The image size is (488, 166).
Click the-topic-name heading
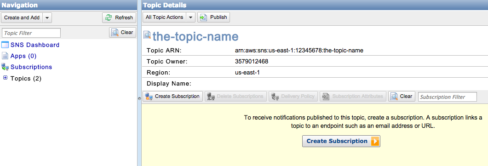pos(195,36)
